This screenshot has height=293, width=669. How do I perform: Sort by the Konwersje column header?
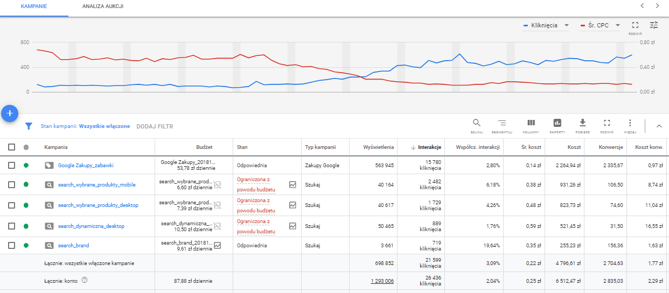(611, 147)
